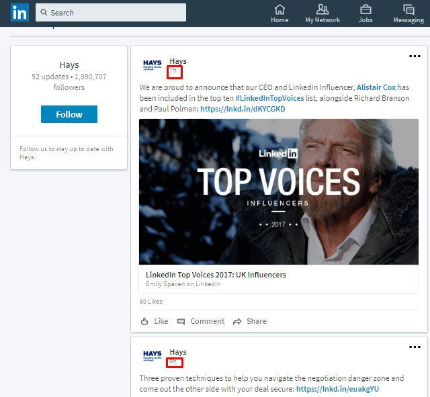Viewport: 430px width, 397px height.
Task: Click the Search input field
Action: pyautogui.click(x=111, y=13)
